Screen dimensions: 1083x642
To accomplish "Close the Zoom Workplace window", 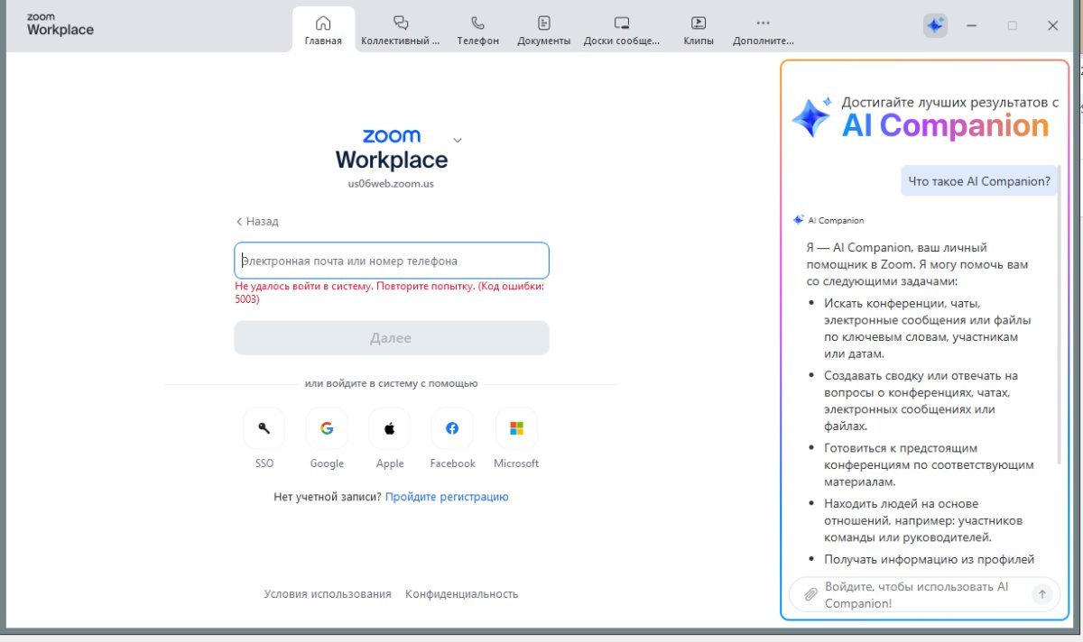I will pyautogui.click(x=1052, y=26).
